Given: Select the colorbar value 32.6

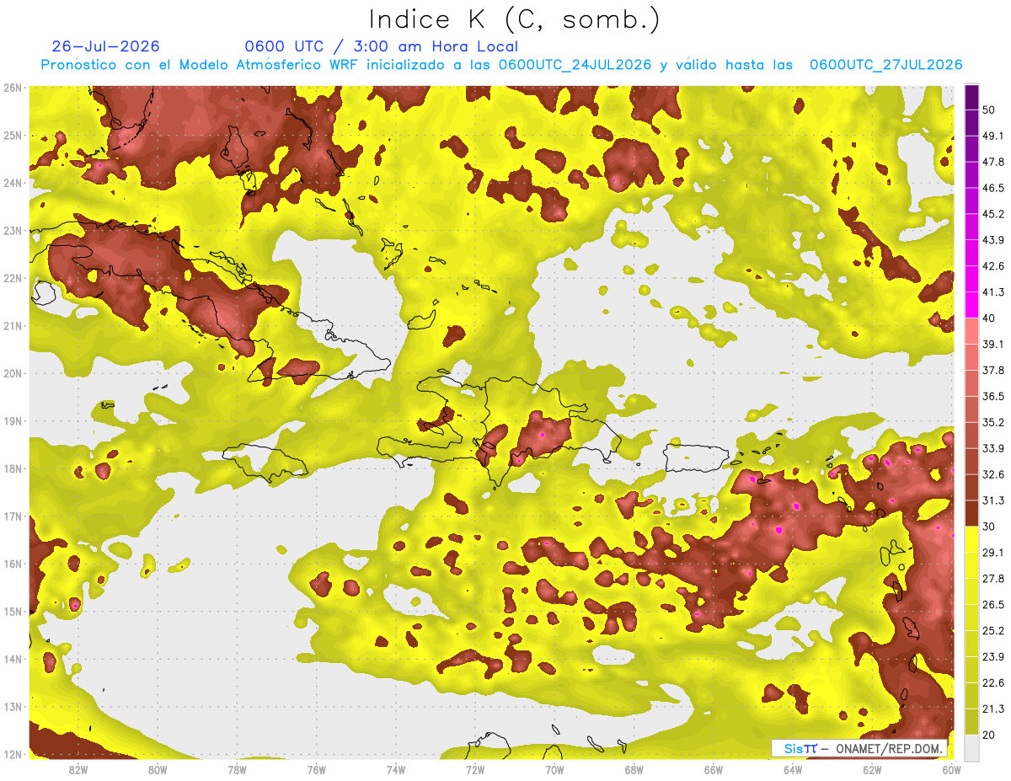Looking at the screenshot, I should tap(993, 474).
